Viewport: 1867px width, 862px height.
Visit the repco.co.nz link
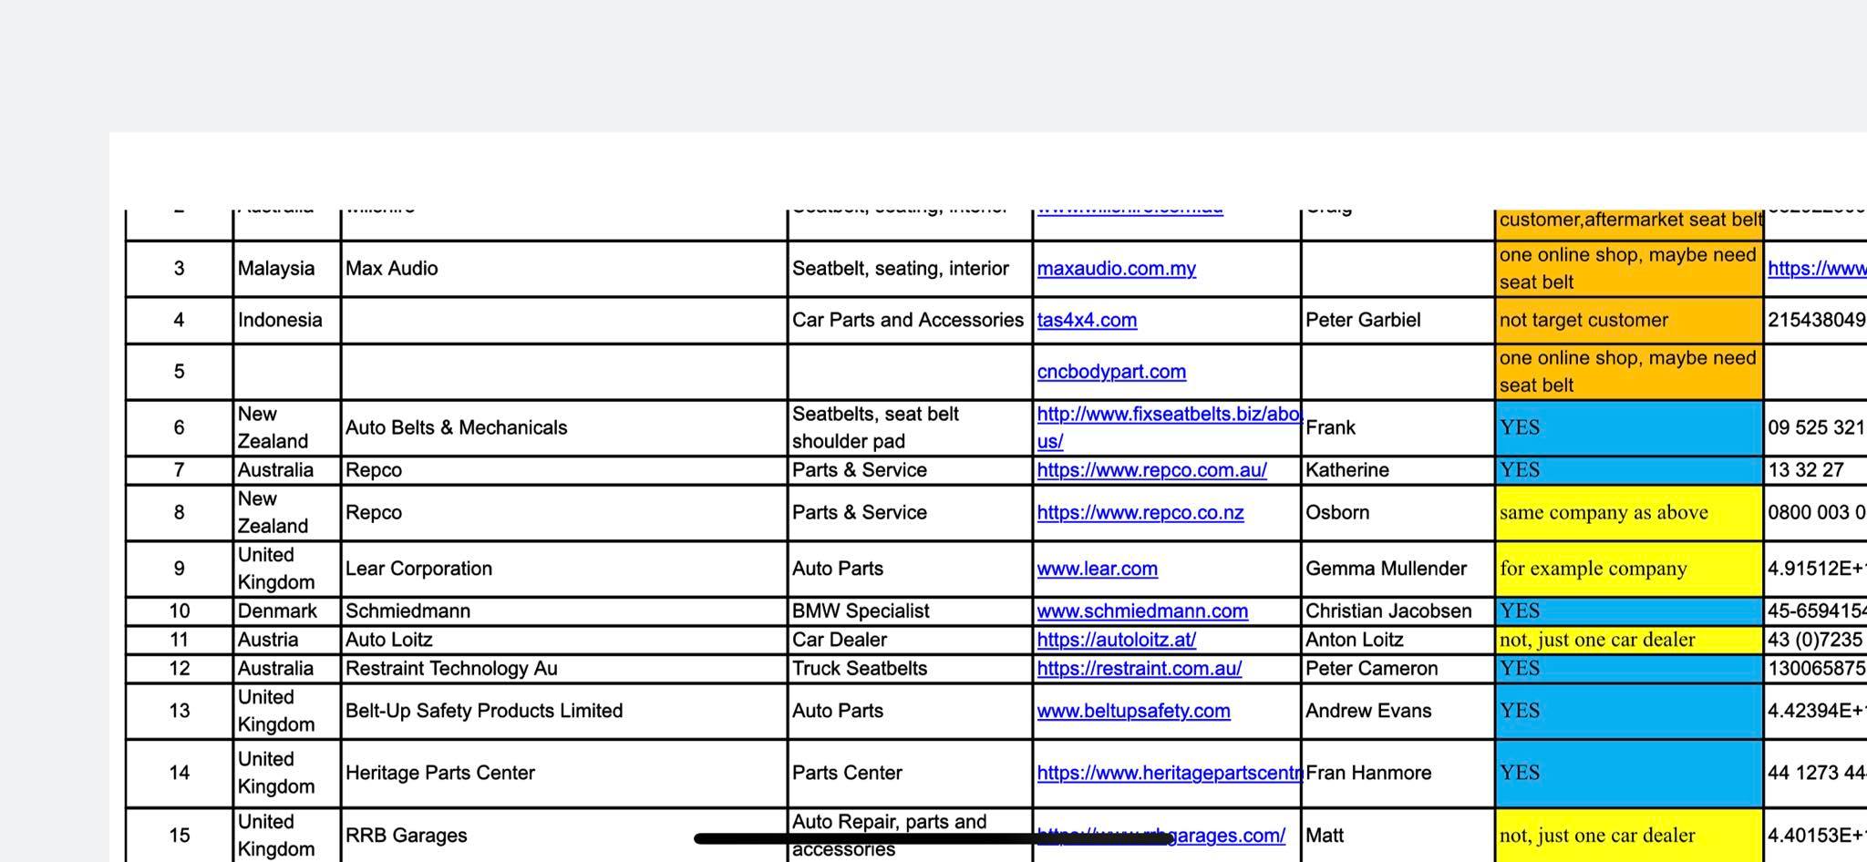tap(1140, 513)
